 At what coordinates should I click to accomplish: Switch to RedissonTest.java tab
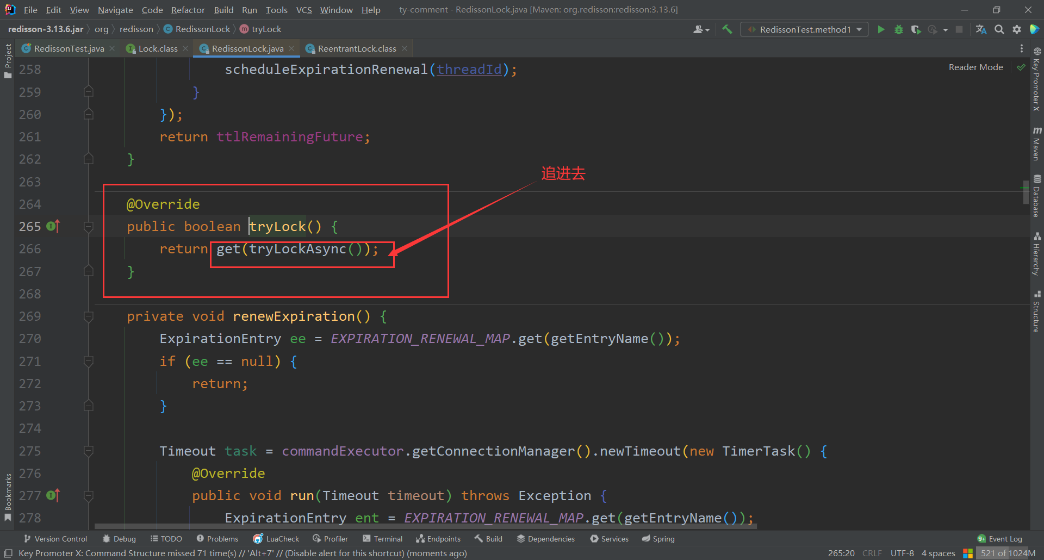[69, 48]
